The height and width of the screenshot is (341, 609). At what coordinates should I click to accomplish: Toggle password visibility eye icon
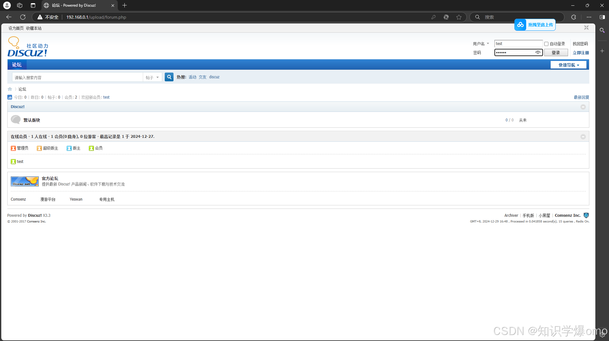pos(538,53)
